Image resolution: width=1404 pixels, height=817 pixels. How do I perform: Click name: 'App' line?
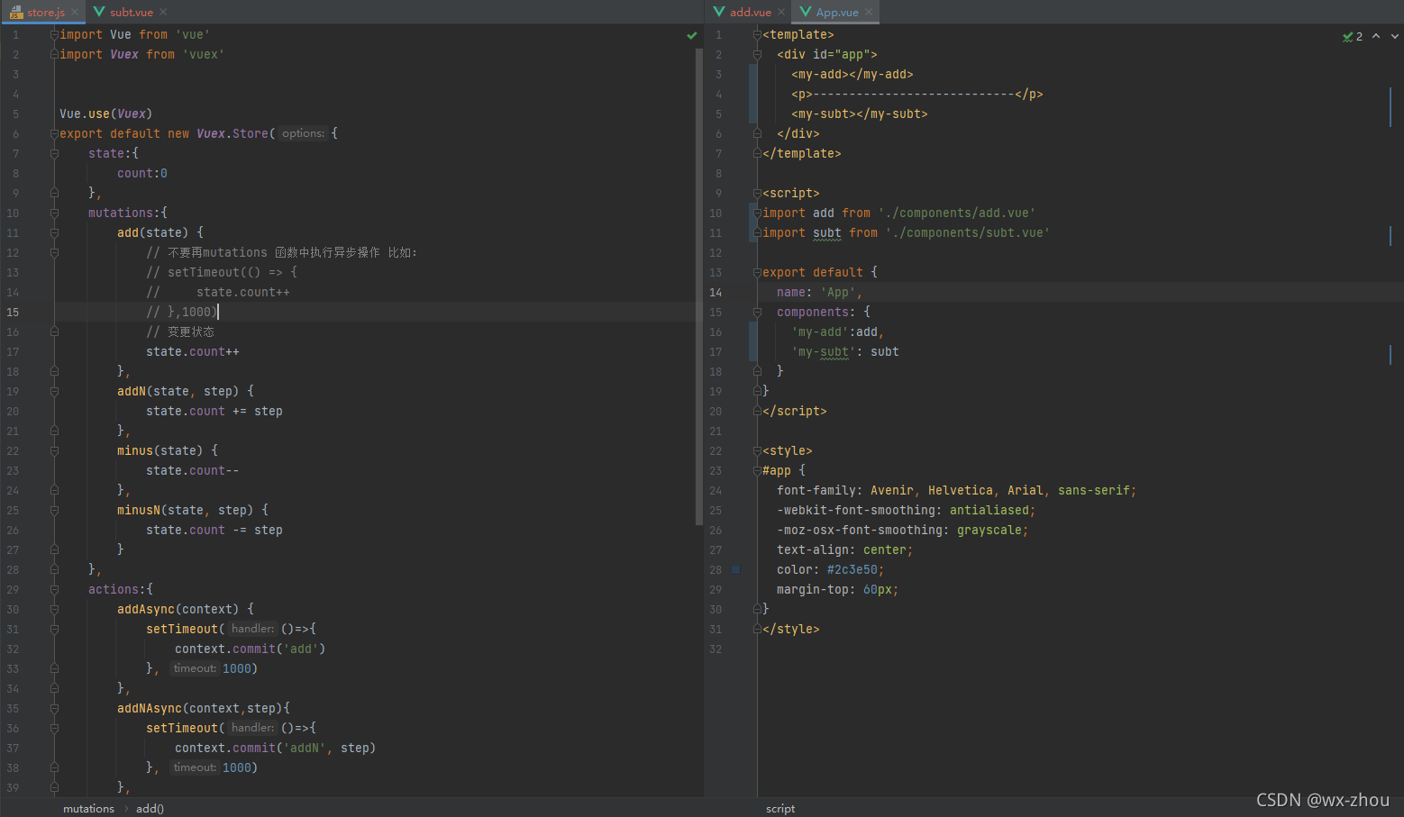coord(820,292)
